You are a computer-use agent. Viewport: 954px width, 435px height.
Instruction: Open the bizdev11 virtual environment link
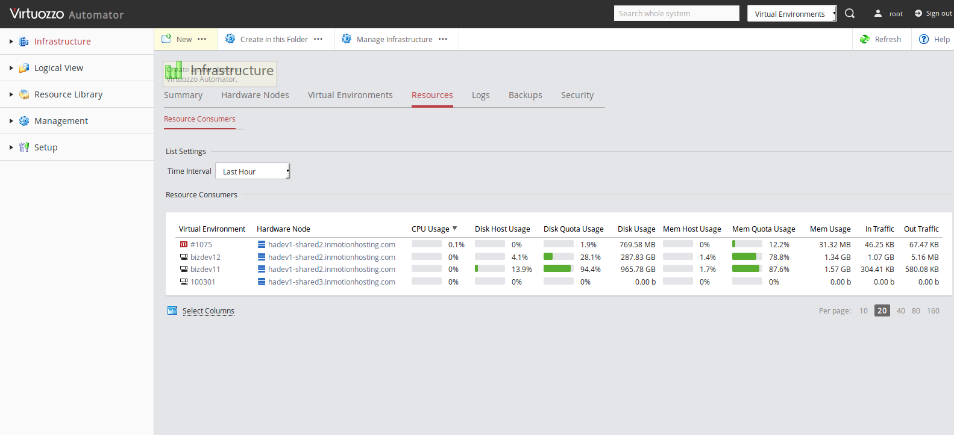click(x=205, y=270)
